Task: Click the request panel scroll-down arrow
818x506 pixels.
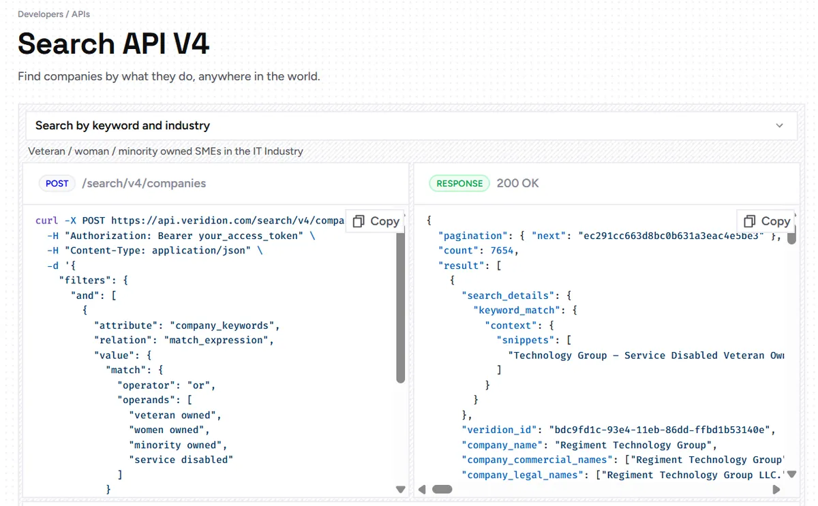Action: (x=401, y=490)
